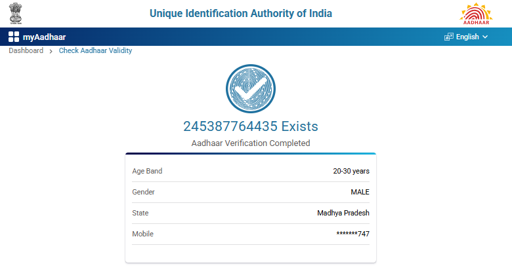Screen dimensions: 512x277
Task: Click the chevron beside English
Action: pyautogui.click(x=485, y=37)
